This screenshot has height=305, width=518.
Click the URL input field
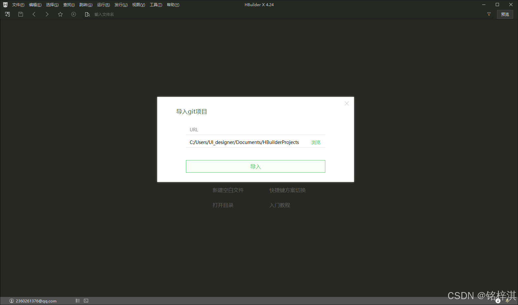coord(256,130)
